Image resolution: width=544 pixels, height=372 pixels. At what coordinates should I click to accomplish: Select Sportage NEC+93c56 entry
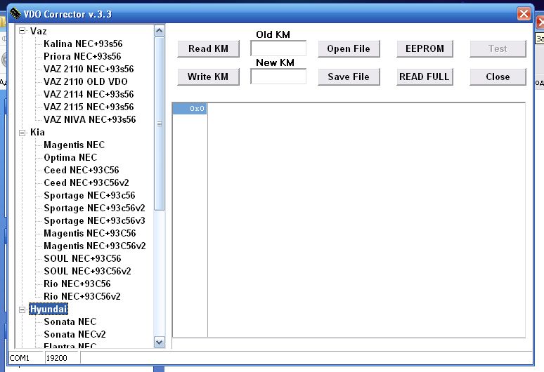tap(89, 195)
